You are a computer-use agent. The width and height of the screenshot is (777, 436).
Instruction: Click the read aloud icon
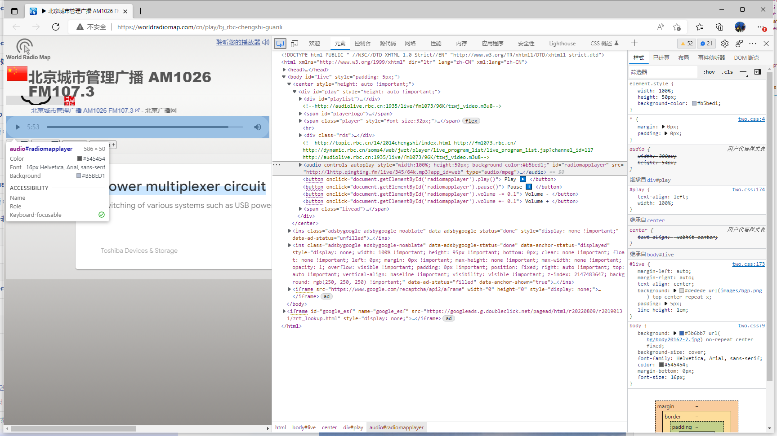coord(661,27)
